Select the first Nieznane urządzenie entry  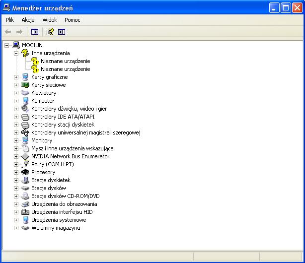point(66,61)
